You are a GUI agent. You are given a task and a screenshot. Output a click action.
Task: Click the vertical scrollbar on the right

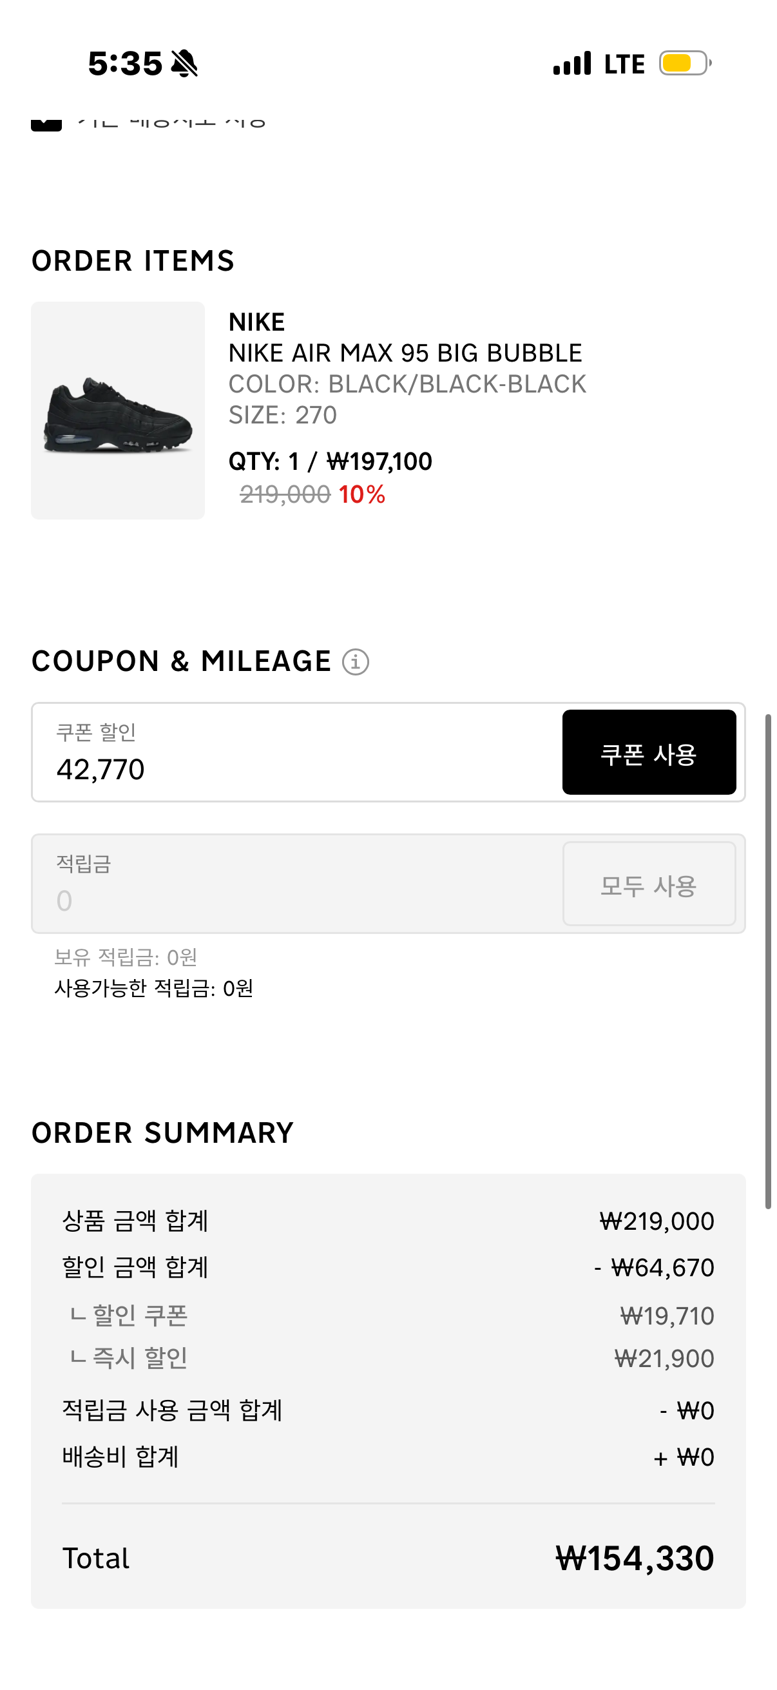tap(768, 961)
